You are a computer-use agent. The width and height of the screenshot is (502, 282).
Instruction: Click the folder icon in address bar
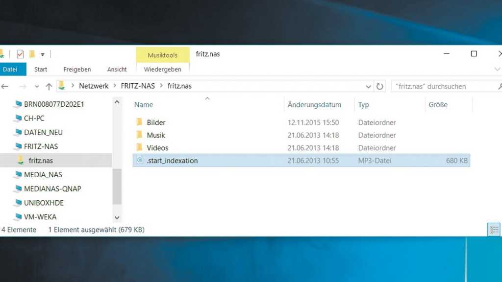tap(62, 86)
